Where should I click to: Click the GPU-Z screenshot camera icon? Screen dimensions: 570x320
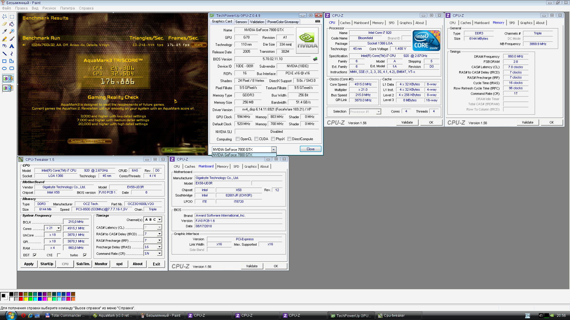pyautogui.click(x=317, y=21)
